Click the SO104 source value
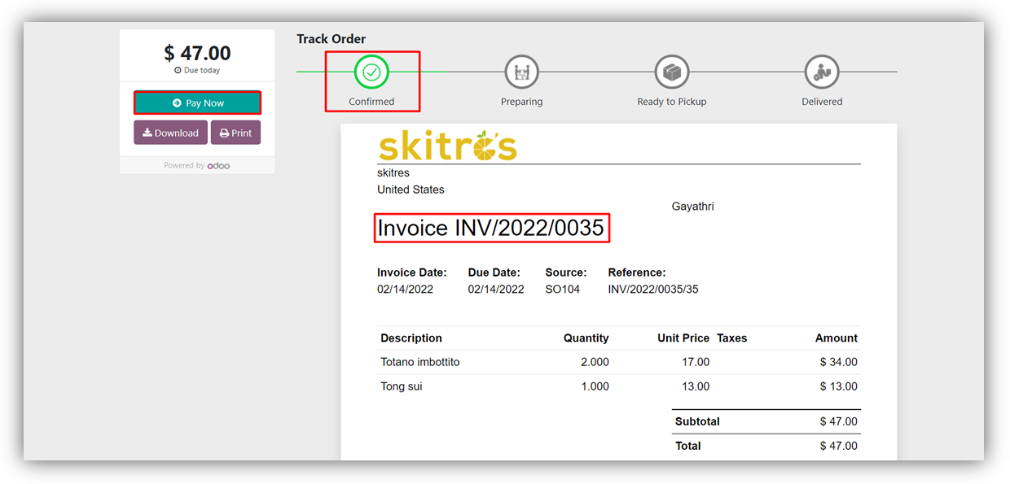 click(562, 290)
